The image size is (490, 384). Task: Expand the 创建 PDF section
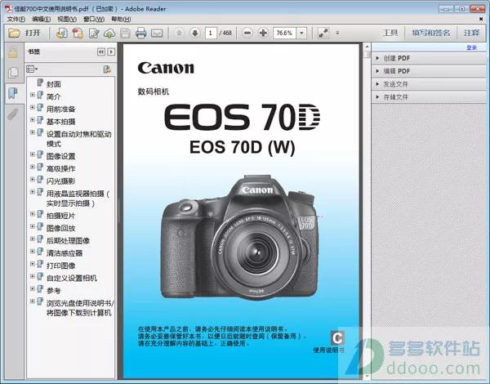(377, 58)
